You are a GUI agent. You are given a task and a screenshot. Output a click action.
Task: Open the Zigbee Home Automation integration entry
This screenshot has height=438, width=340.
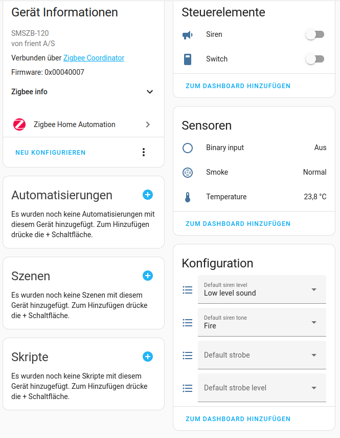(83, 124)
